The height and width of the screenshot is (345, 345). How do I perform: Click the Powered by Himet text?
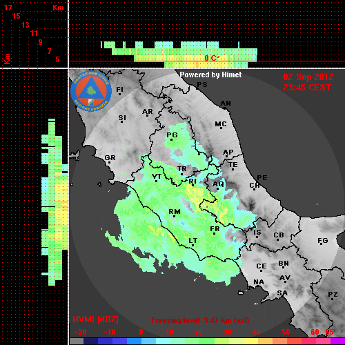(210, 75)
